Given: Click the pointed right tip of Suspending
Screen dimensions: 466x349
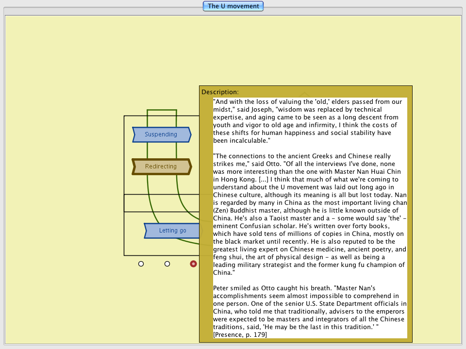Looking at the screenshot, I should (190, 134).
